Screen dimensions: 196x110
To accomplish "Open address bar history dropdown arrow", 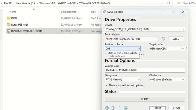I will 162,3.
